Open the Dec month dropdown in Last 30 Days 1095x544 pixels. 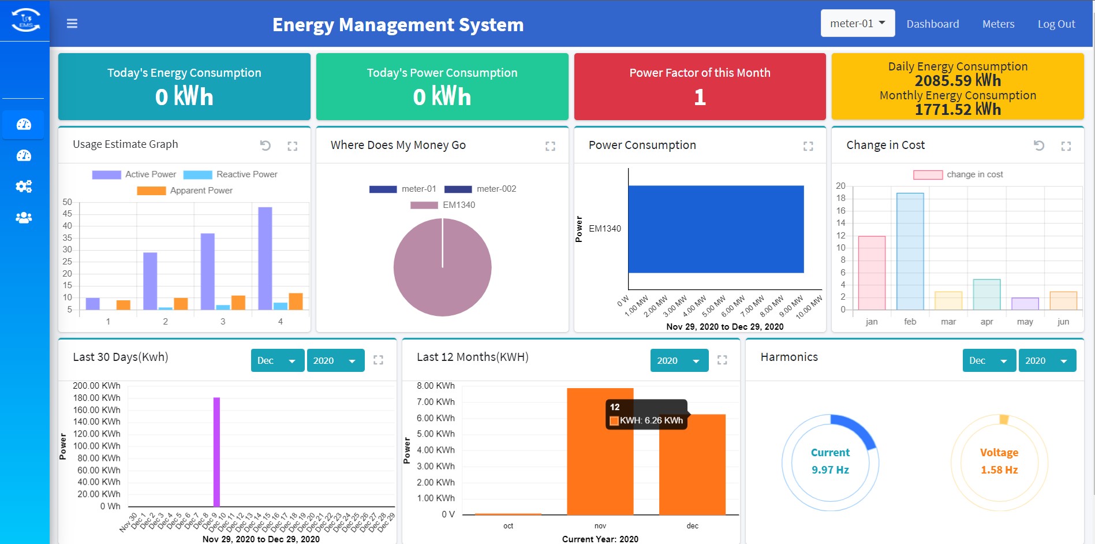[x=277, y=360]
